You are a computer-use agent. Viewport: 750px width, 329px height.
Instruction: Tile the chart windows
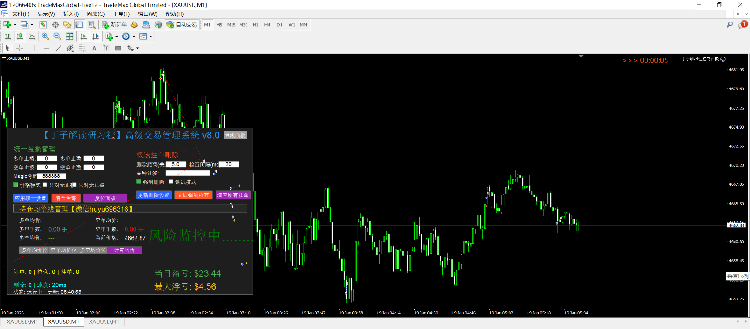[x=69, y=36]
